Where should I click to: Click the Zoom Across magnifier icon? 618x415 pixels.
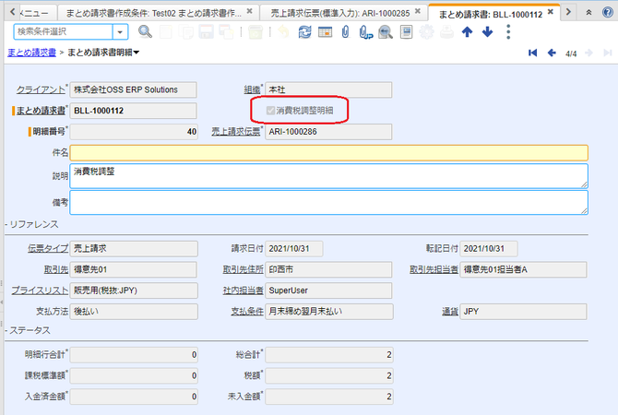tap(386, 32)
